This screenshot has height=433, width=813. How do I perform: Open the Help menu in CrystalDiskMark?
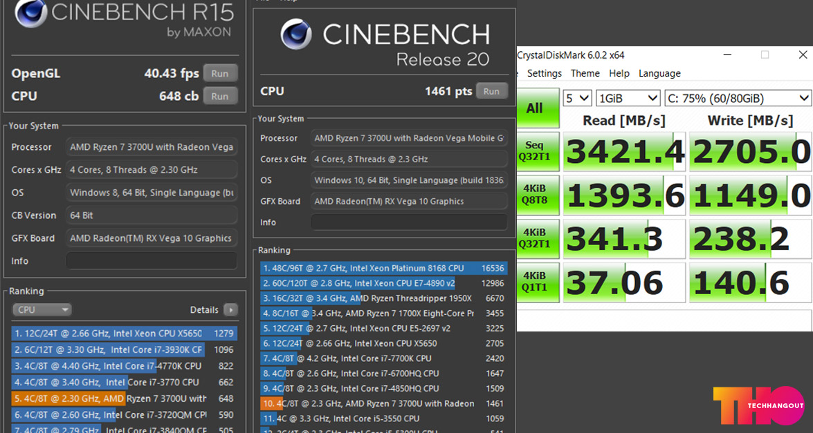(619, 73)
